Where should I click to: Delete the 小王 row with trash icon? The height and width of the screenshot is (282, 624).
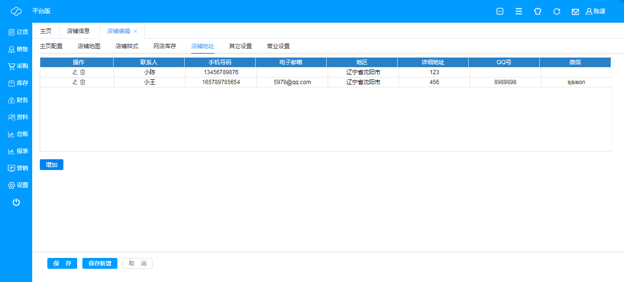coord(82,82)
